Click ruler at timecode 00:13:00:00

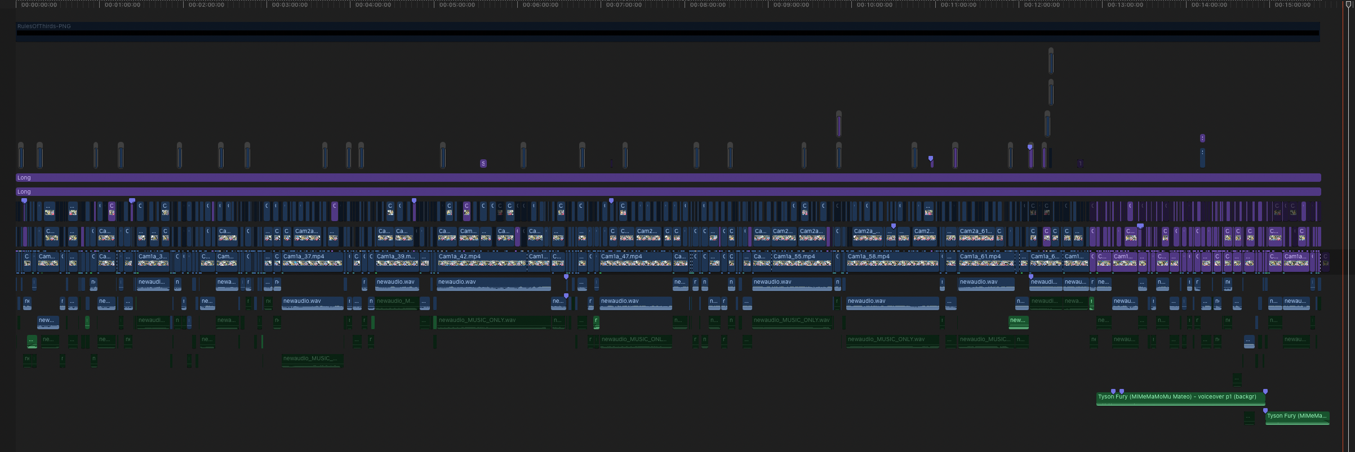pyautogui.click(x=1125, y=5)
